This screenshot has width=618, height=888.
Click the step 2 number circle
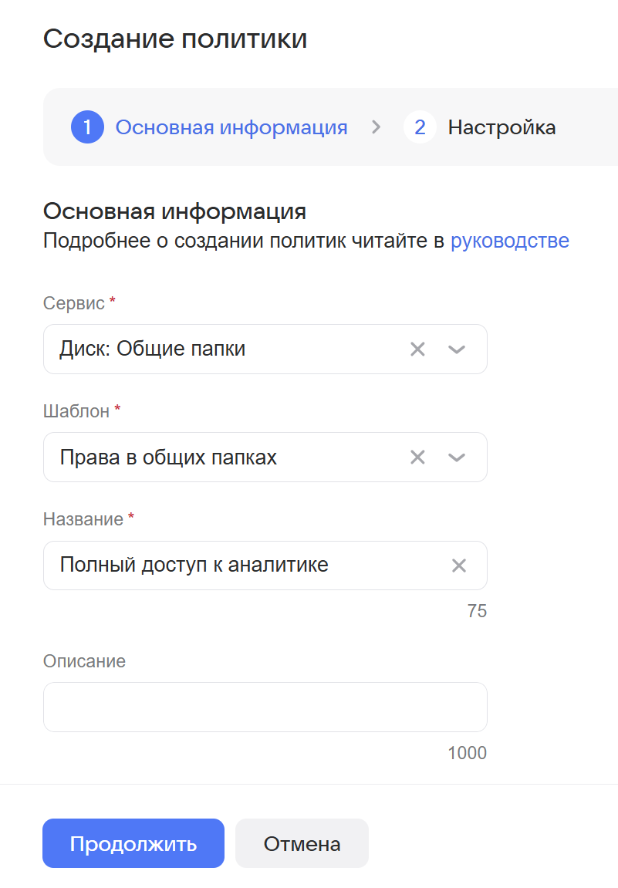420,127
